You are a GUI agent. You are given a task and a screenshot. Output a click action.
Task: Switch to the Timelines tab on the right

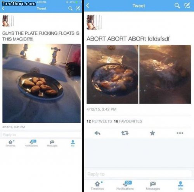pyautogui.click(x=97, y=185)
